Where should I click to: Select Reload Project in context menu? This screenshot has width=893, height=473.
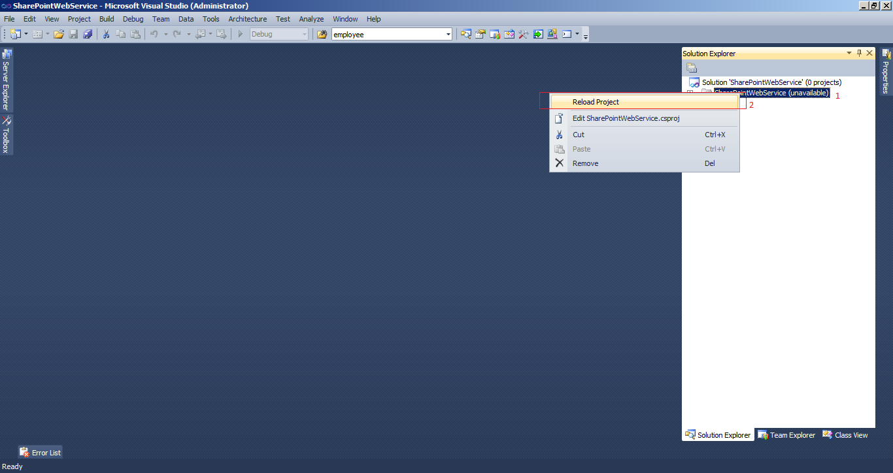(645, 102)
